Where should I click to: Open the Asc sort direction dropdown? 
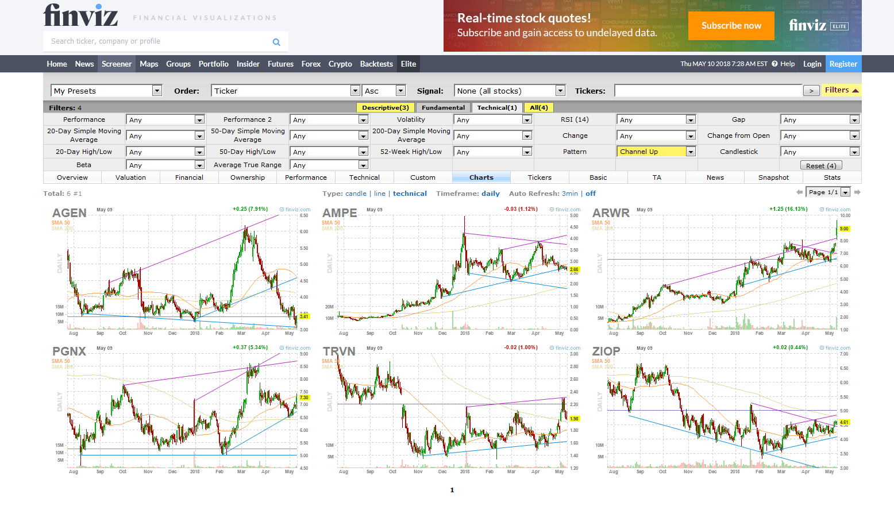coord(384,91)
